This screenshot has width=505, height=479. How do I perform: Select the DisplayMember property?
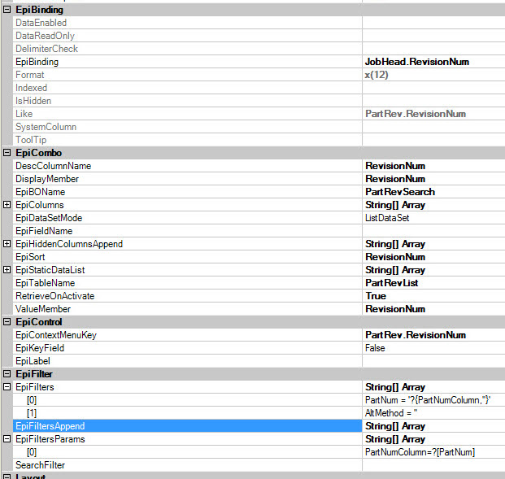[187, 179]
